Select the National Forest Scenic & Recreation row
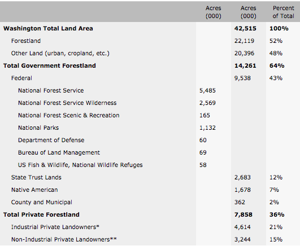The image size is (300, 246). click(150, 115)
